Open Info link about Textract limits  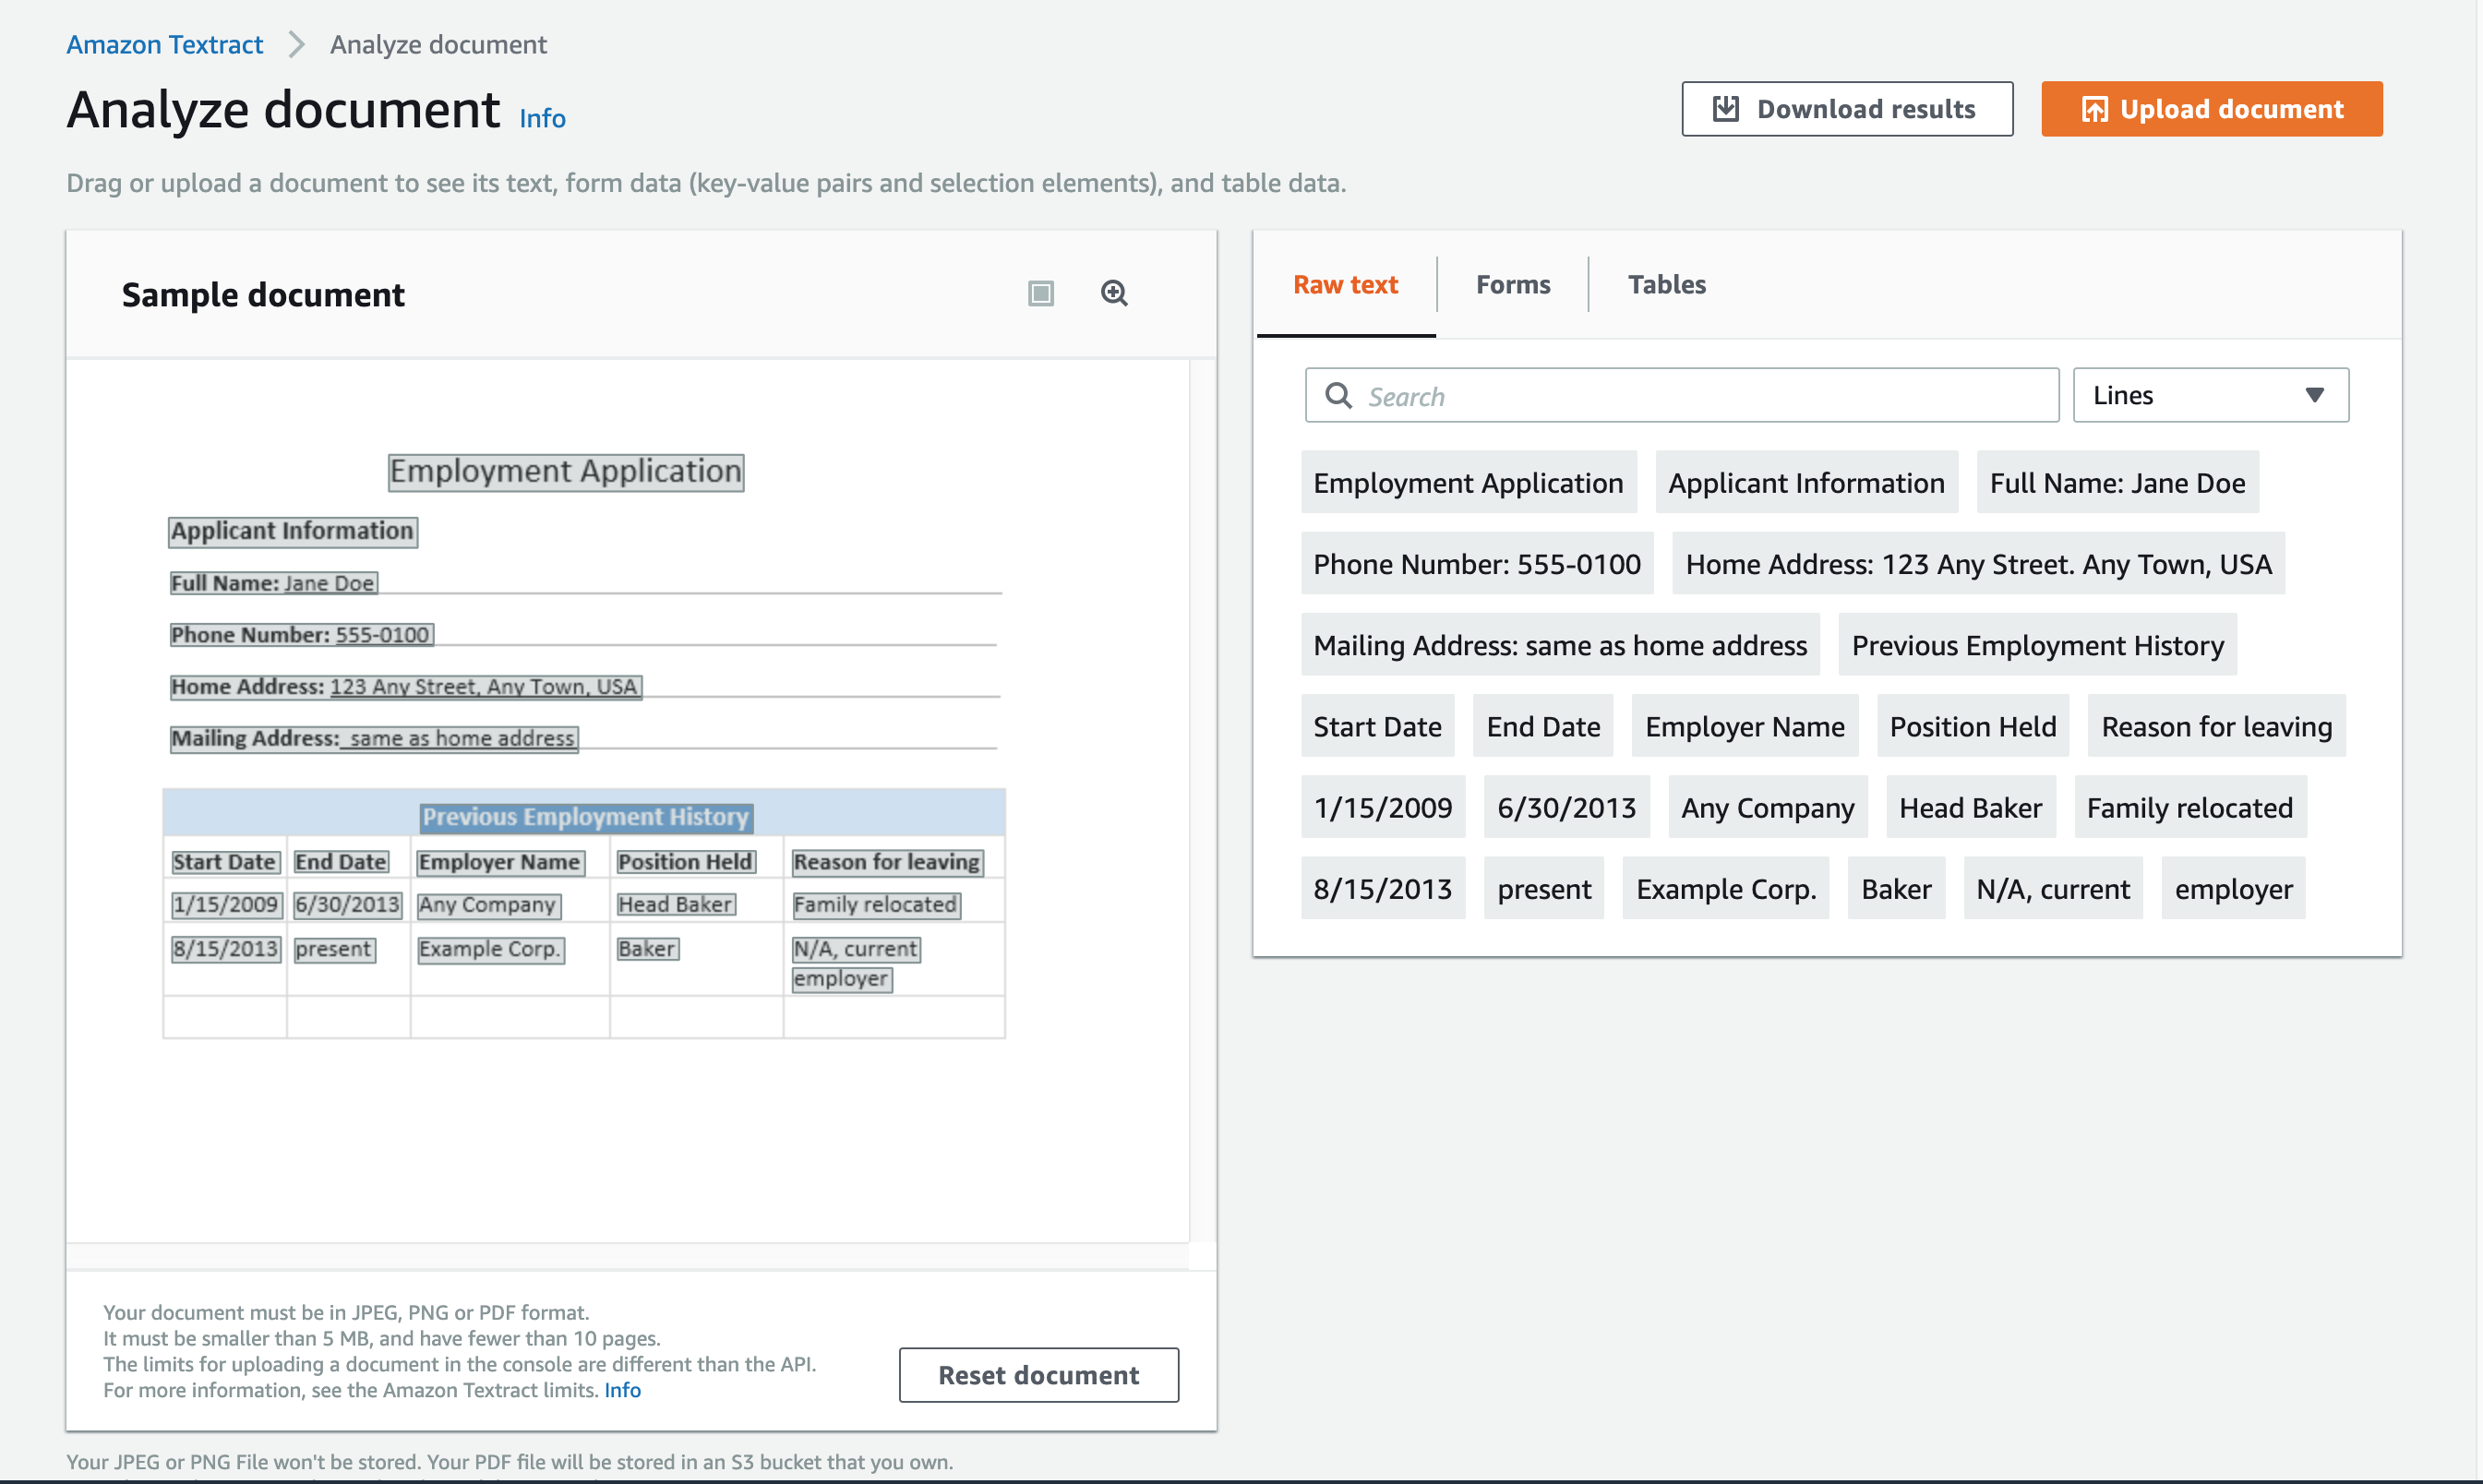[x=622, y=1390]
